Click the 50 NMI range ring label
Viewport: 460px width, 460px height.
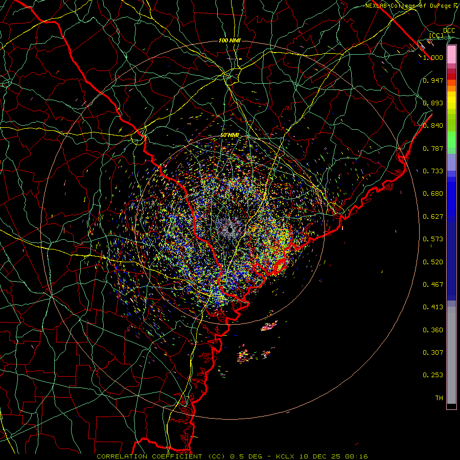[229, 135]
